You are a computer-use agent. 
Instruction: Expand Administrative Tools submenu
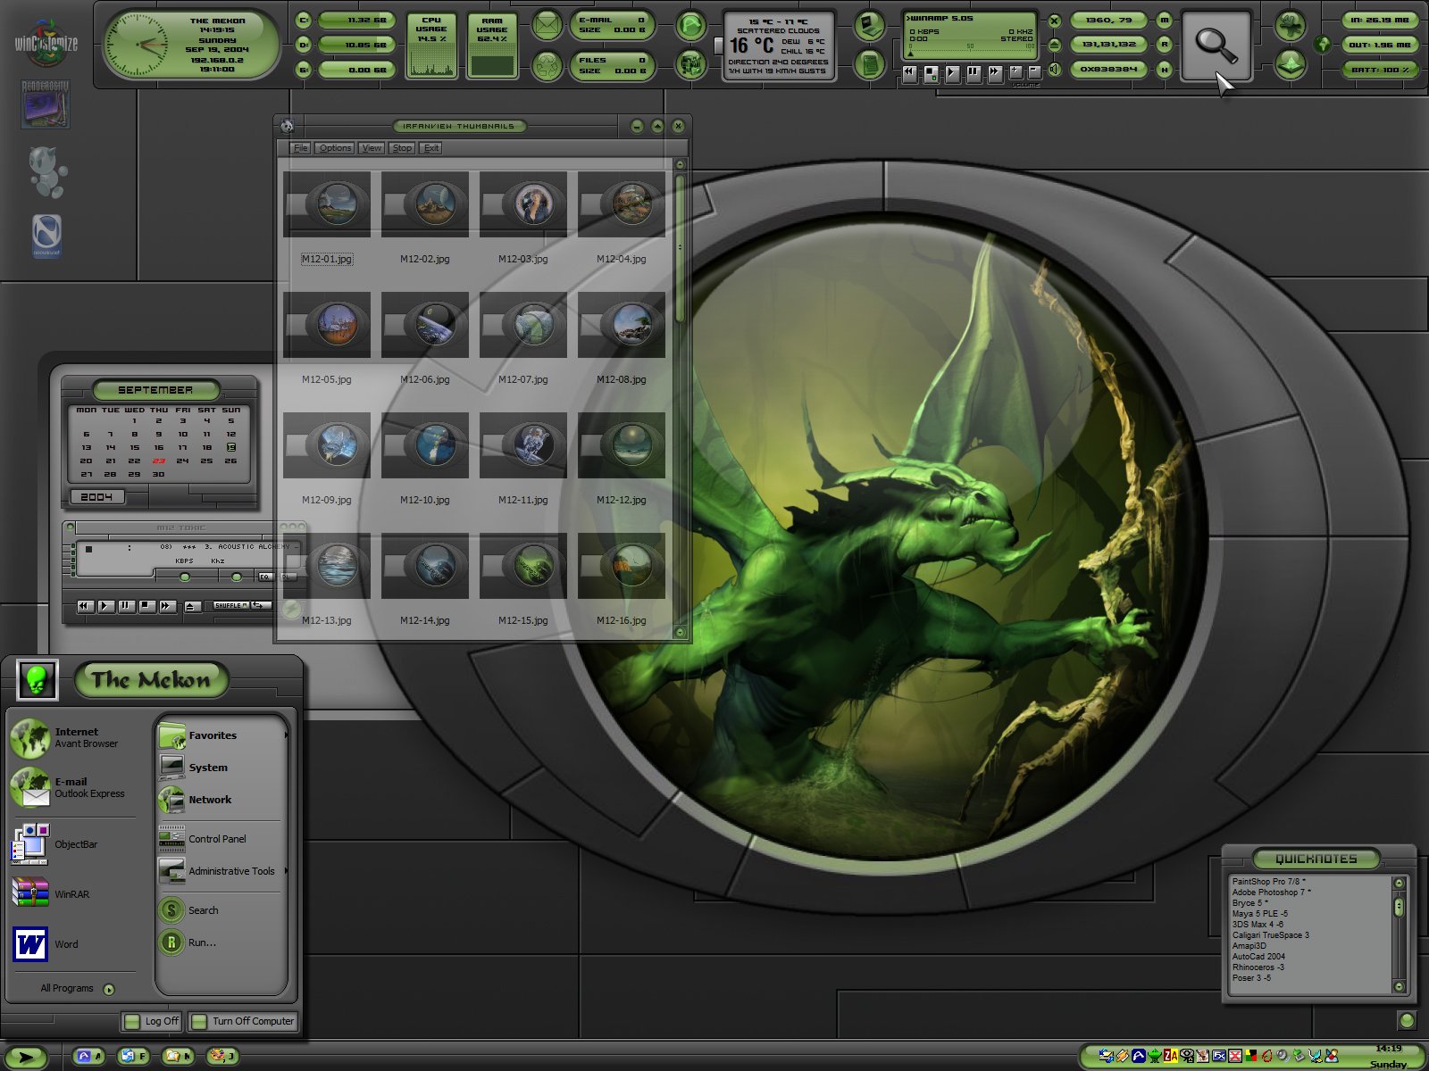tap(222, 871)
